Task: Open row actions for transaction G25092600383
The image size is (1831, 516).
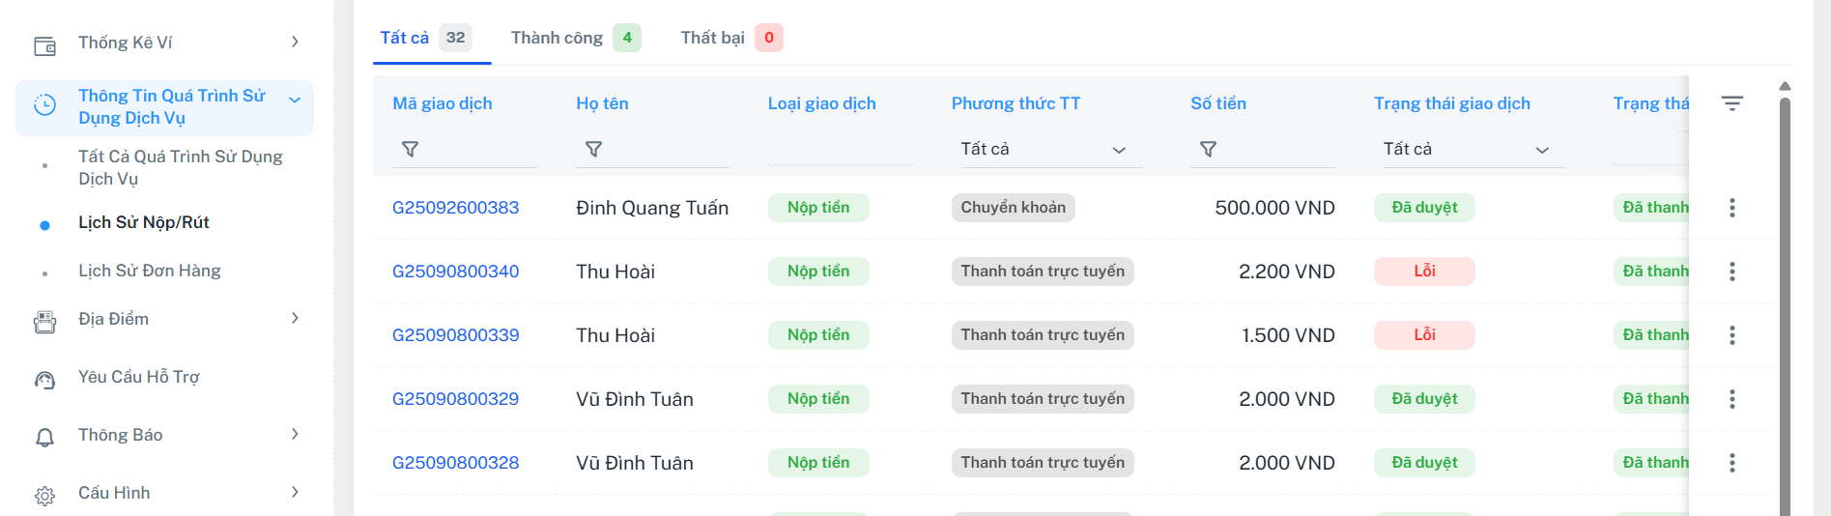Action: tap(1731, 208)
